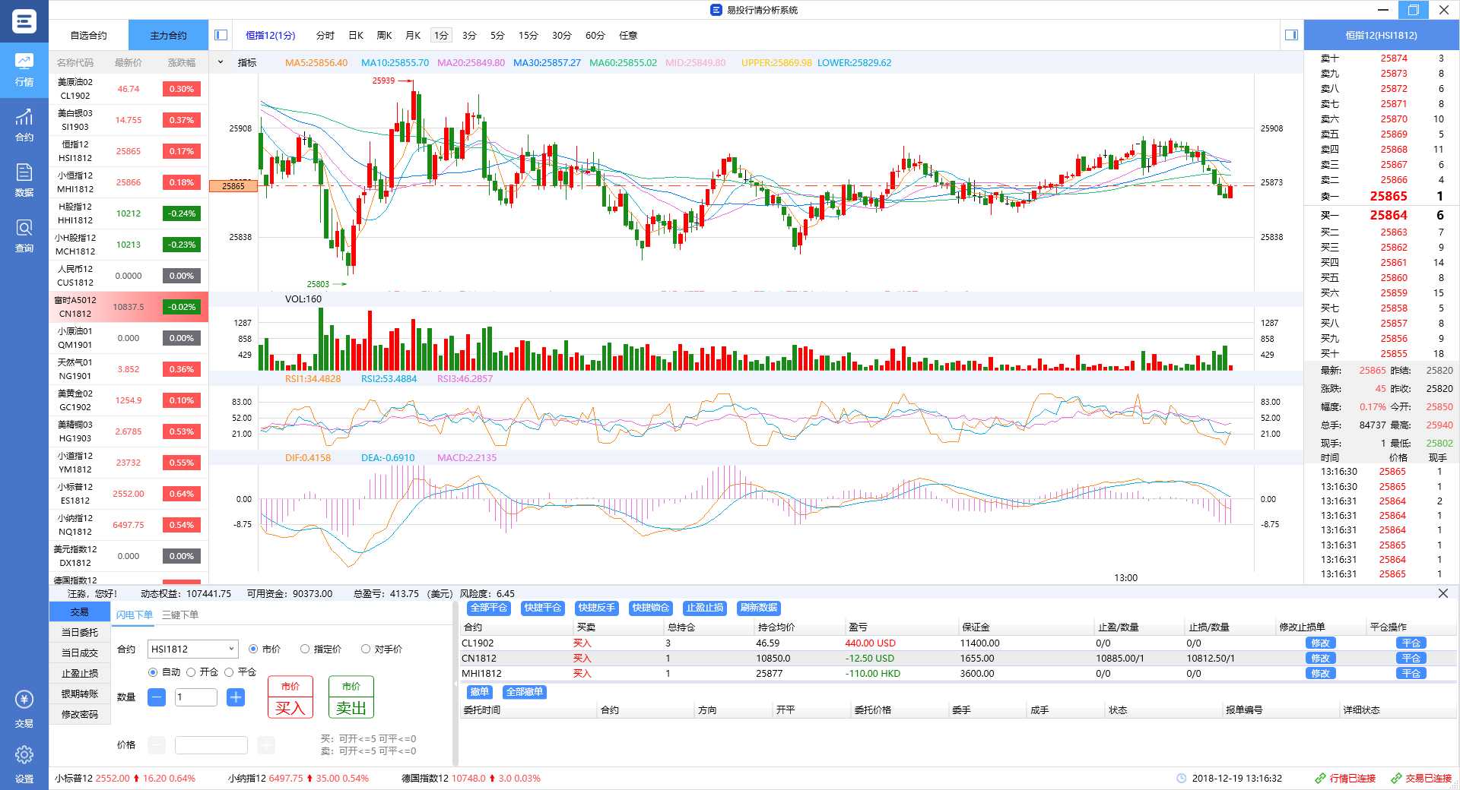Toggle the left contract list panel icon
The height and width of the screenshot is (790, 1460).
pyautogui.click(x=221, y=35)
